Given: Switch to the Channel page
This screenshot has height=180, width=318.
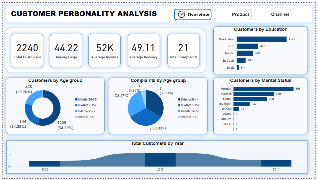Looking at the screenshot, I should coord(273,14).
